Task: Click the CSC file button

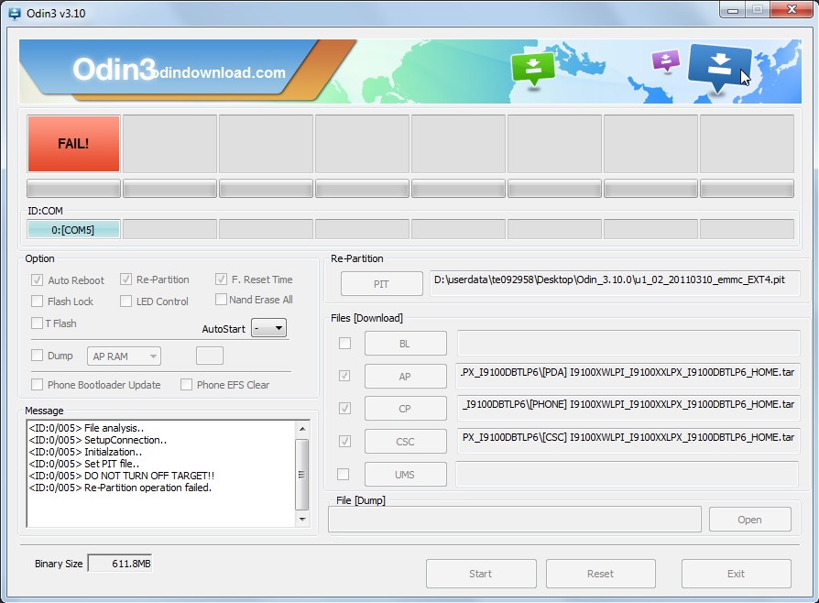Action: coord(405,442)
